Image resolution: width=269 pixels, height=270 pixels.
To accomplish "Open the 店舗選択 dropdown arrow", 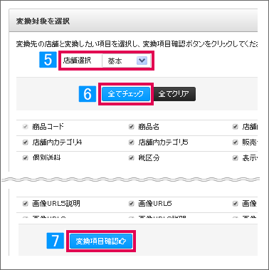I will [x=142, y=61].
